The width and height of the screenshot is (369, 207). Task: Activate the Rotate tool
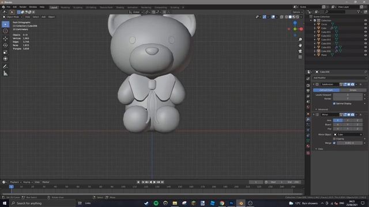click(x=5, y=45)
